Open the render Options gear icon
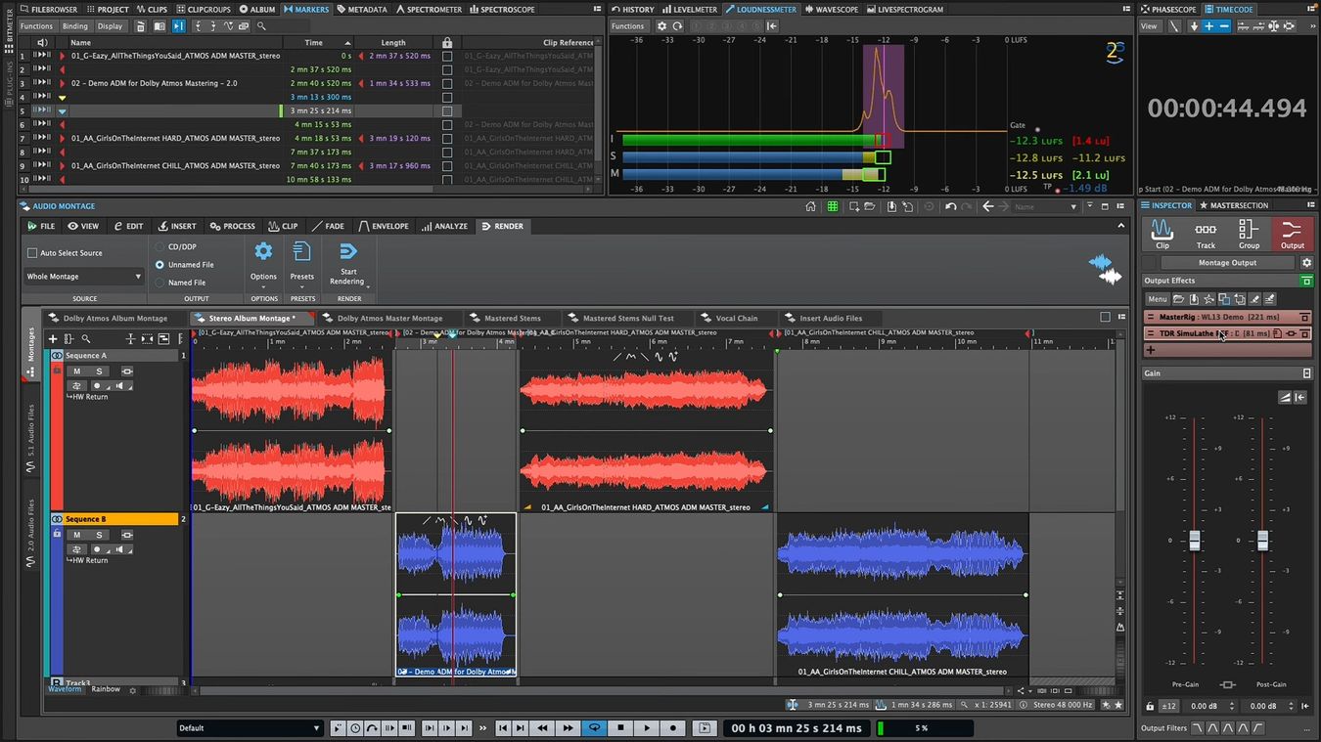The image size is (1321, 742). 262,251
